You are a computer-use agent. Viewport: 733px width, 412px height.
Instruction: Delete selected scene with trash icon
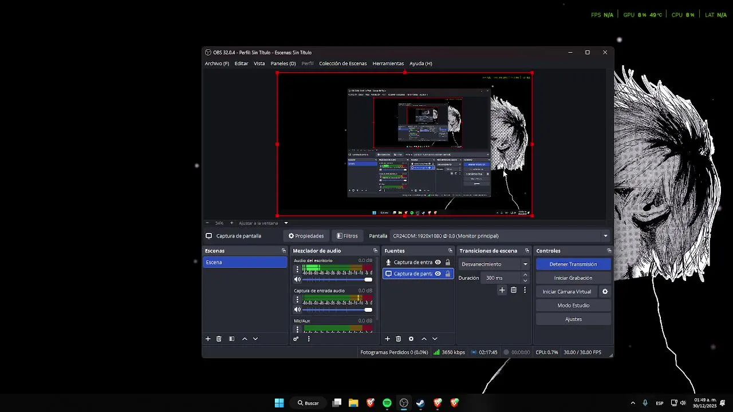tap(219, 339)
